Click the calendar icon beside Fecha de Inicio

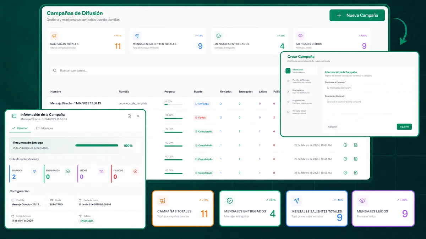coord(80,200)
